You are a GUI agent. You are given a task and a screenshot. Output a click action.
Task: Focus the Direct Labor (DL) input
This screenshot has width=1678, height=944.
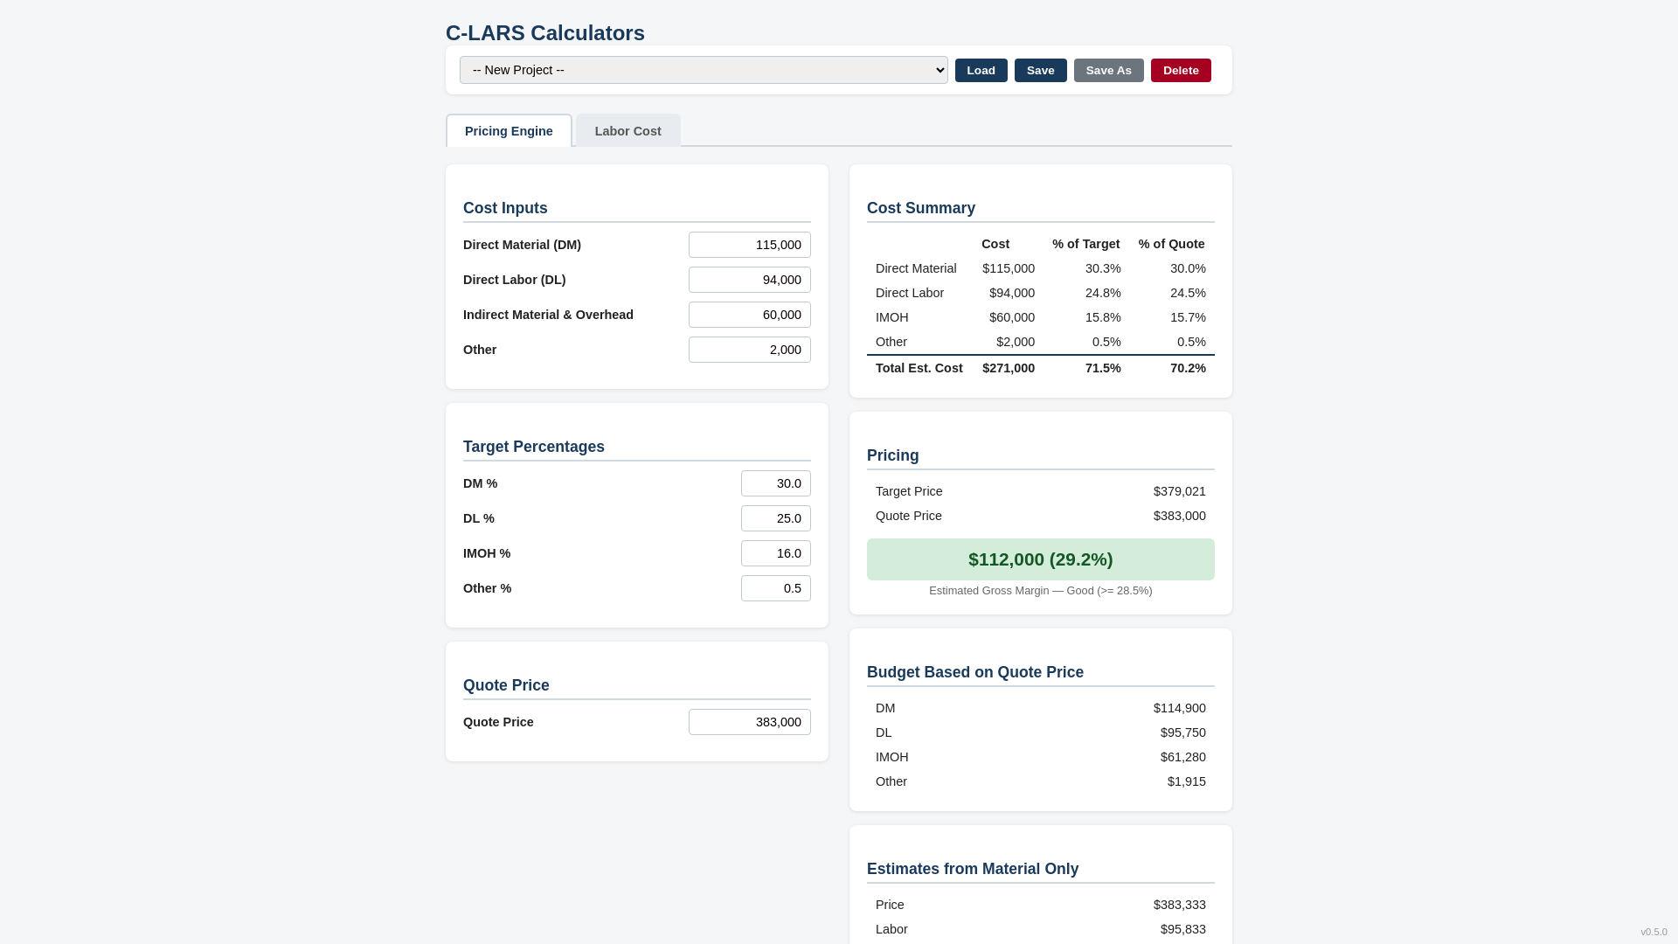click(750, 280)
